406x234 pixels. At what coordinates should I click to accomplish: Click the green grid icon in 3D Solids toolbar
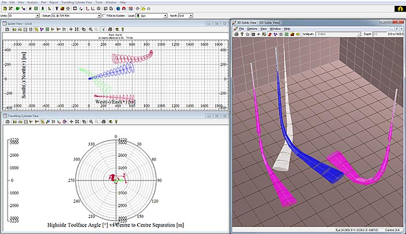(287, 35)
